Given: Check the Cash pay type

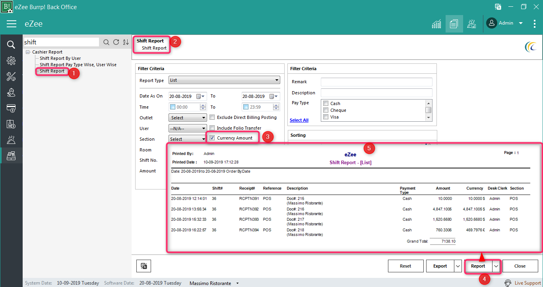Looking at the screenshot, I should click(326, 103).
